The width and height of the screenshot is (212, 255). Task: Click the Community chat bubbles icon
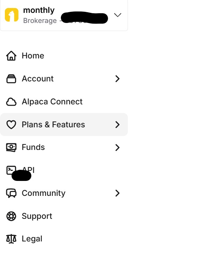[x=11, y=193]
